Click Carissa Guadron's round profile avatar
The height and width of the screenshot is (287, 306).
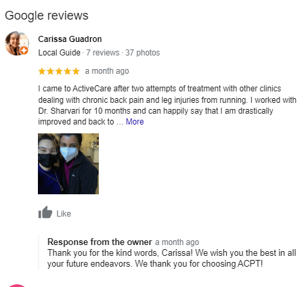[x=17, y=43]
